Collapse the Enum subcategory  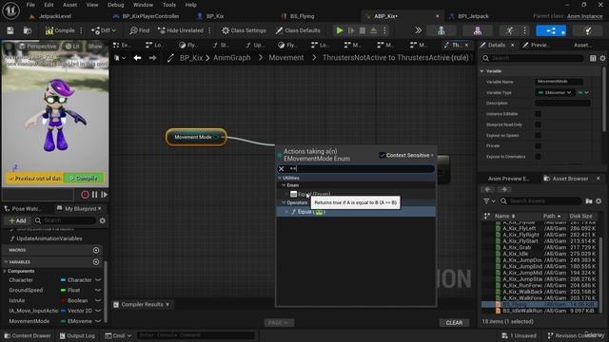(x=284, y=185)
